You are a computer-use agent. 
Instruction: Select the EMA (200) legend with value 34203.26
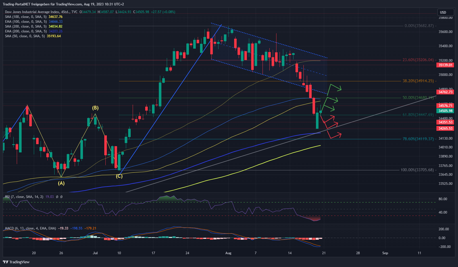[x=34, y=31]
